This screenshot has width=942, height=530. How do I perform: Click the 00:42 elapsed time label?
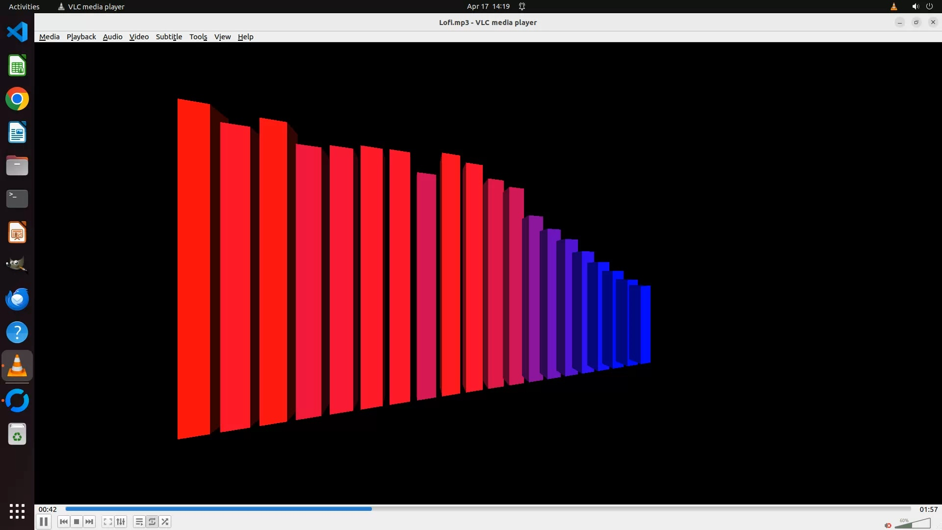[x=48, y=509]
